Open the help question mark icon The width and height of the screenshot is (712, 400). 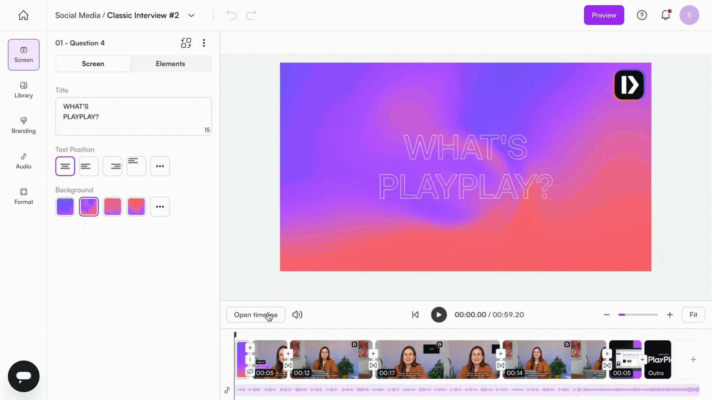coord(642,15)
